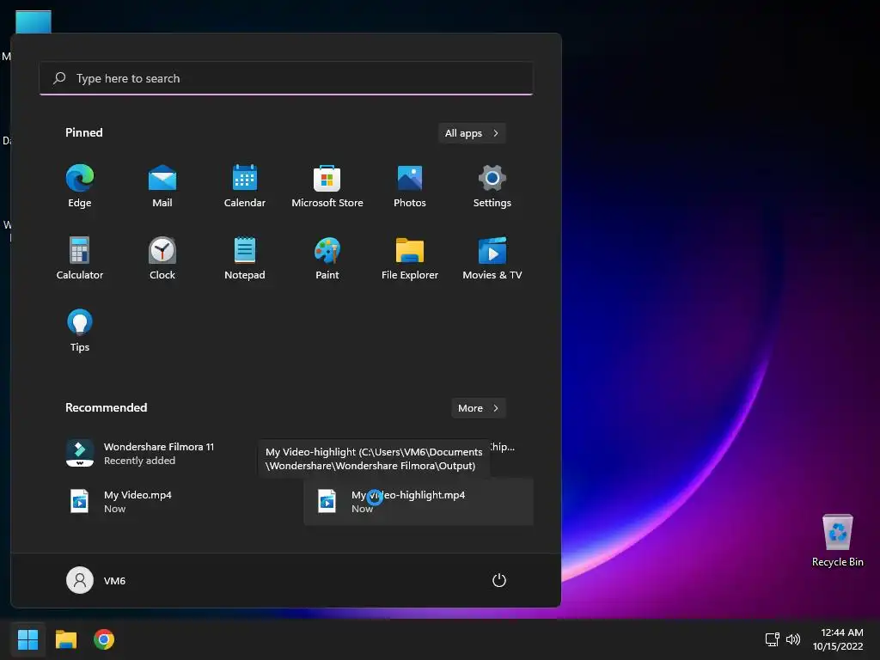Click the network icon in system tray
880x660 pixels.
[773, 639]
